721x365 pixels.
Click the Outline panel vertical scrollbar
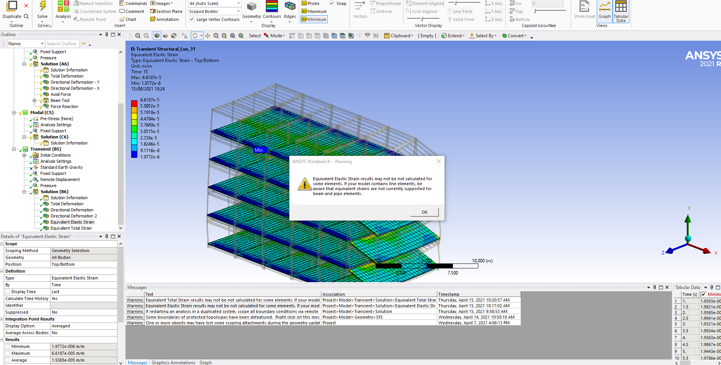(121, 164)
